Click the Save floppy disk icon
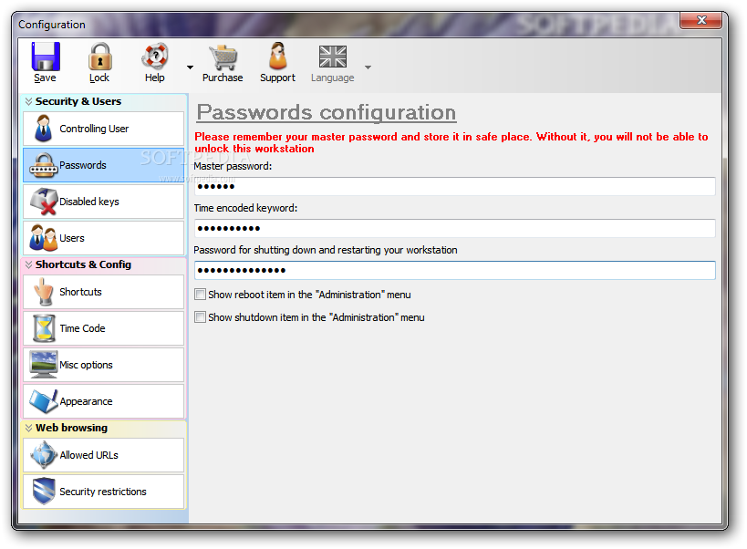This screenshot has height=549, width=747. click(46, 57)
